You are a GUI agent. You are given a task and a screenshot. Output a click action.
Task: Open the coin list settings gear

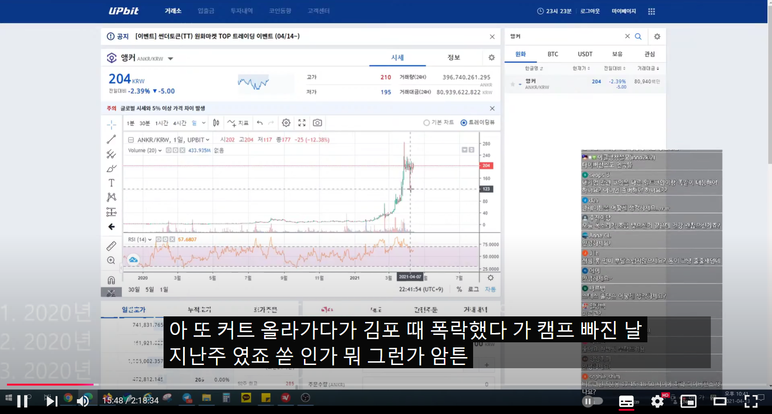coord(657,36)
